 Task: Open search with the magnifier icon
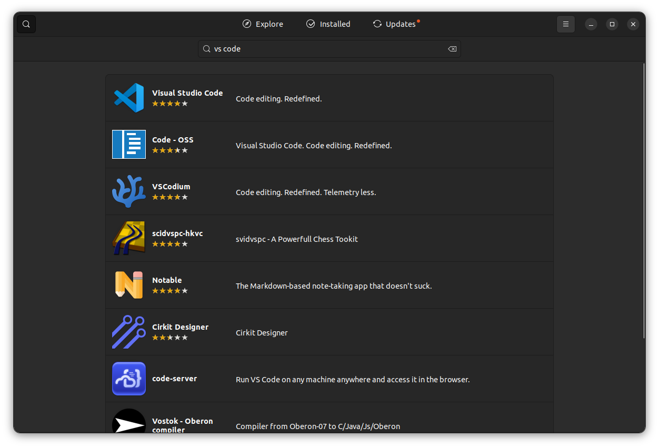(26, 24)
